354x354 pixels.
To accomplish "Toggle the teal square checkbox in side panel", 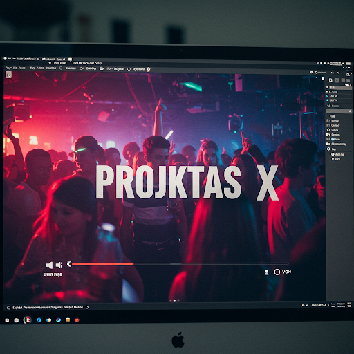I will pos(327,96).
